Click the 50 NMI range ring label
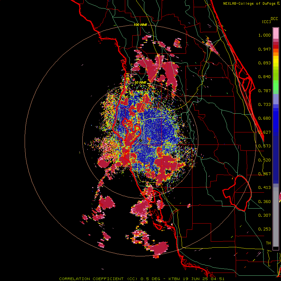Image resolution: width=281 pixels, height=281 pixels. [x=140, y=82]
